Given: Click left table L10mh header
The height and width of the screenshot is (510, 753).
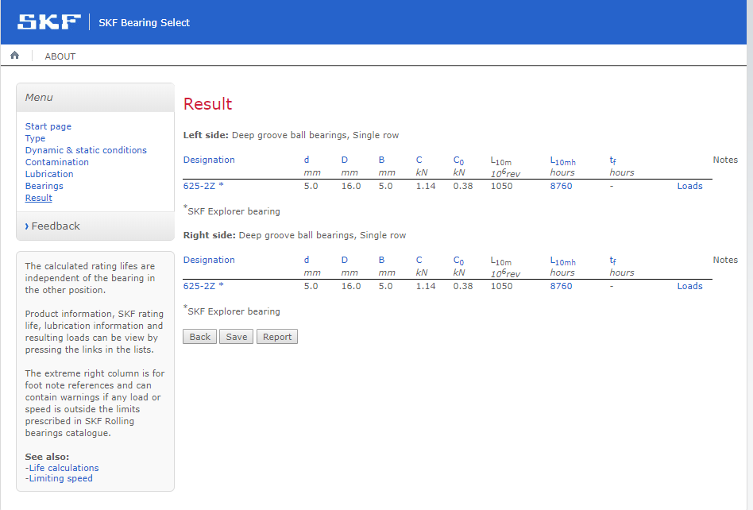Looking at the screenshot, I should click(x=562, y=161).
